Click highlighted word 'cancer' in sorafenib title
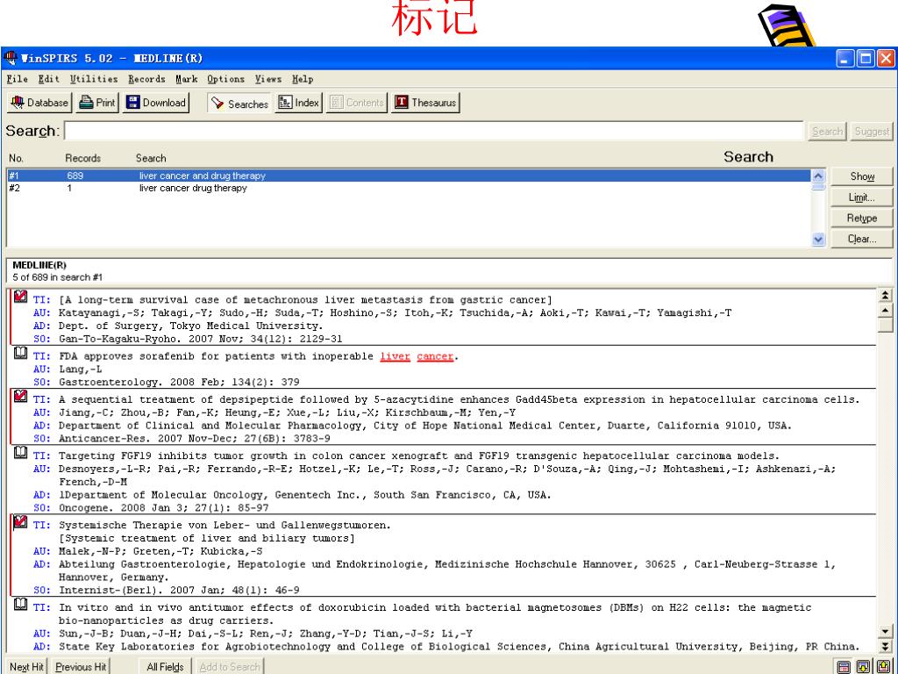898x674 pixels. point(435,356)
